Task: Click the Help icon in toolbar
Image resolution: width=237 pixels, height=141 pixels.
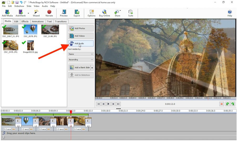Action: pyautogui.click(x=230, y=13)
